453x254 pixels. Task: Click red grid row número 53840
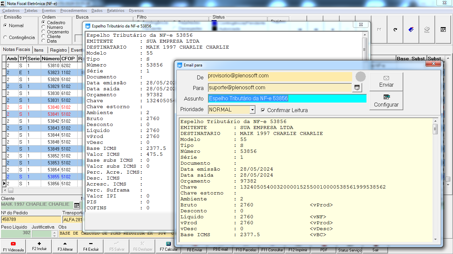(x=41, y=107)
